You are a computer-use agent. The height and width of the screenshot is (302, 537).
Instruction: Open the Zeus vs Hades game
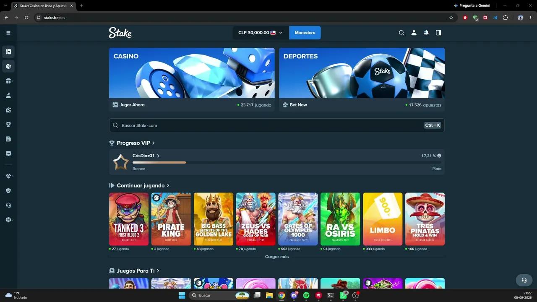pos(256,219)
